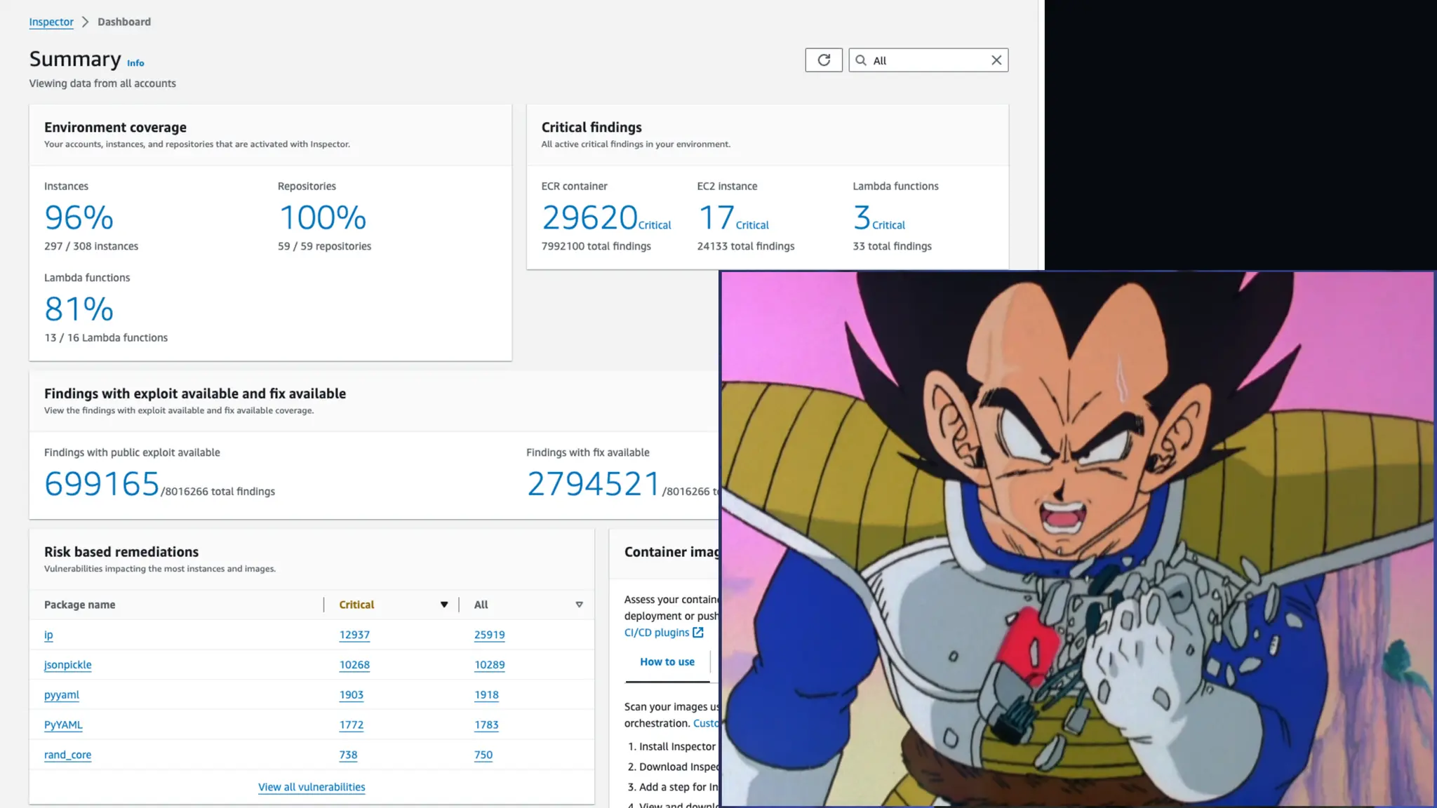Click the Risk based remediations heading
This screenshot has height=808, width=1437.
(x=121, y=552)
